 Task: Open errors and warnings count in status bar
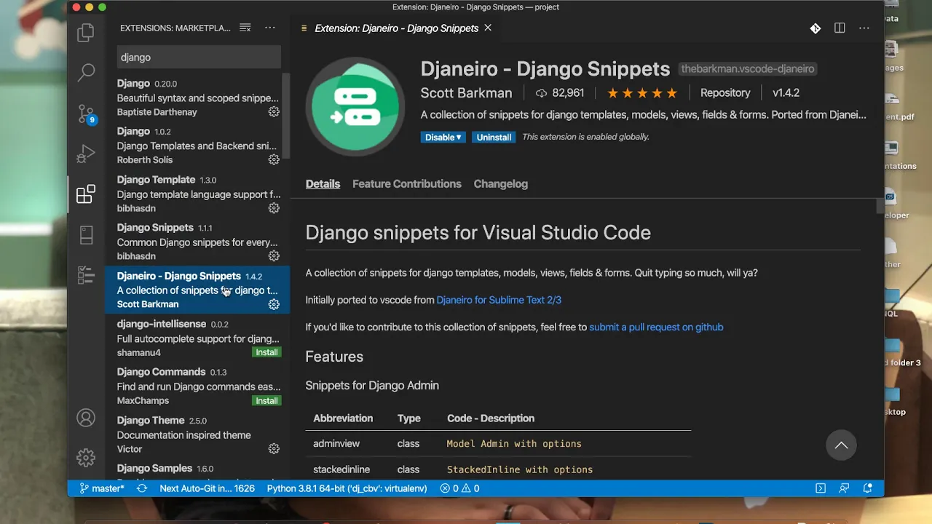(459, 488)
